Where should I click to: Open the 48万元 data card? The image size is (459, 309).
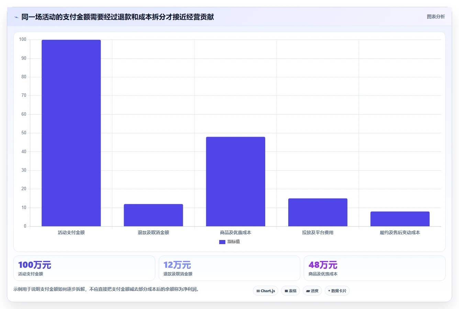[374, 268]
